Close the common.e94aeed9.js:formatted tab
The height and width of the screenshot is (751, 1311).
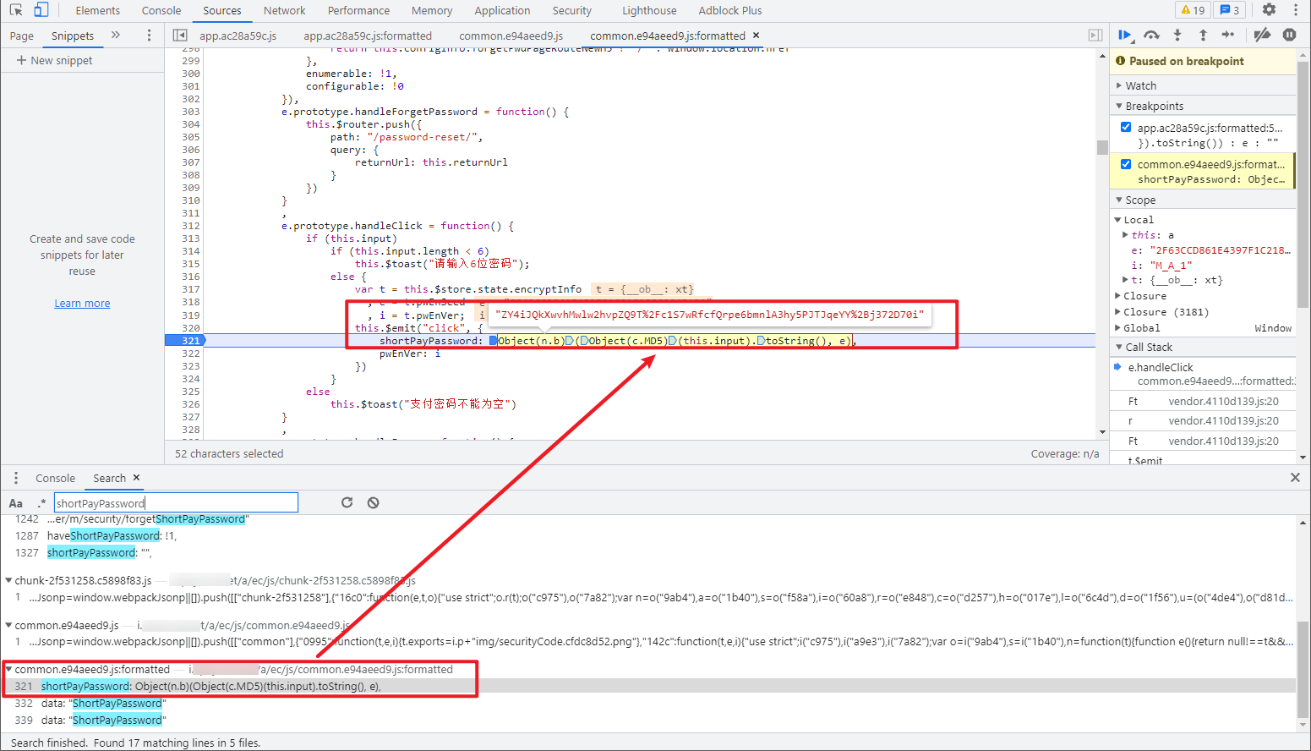756,36
